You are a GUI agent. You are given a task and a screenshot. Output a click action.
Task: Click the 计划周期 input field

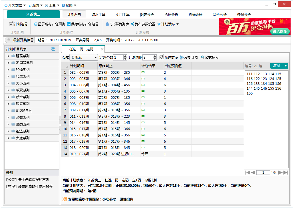pyautogui.click(x=148, y=58)
